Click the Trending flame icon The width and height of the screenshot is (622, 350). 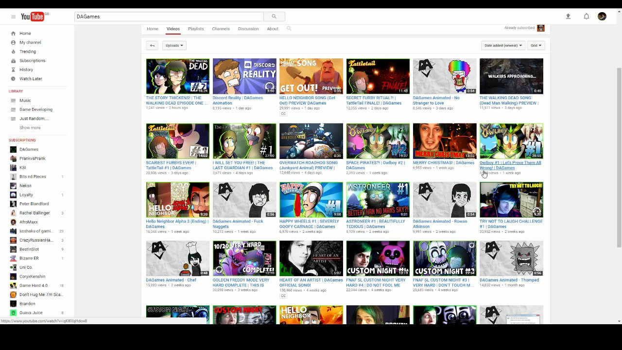13,52
